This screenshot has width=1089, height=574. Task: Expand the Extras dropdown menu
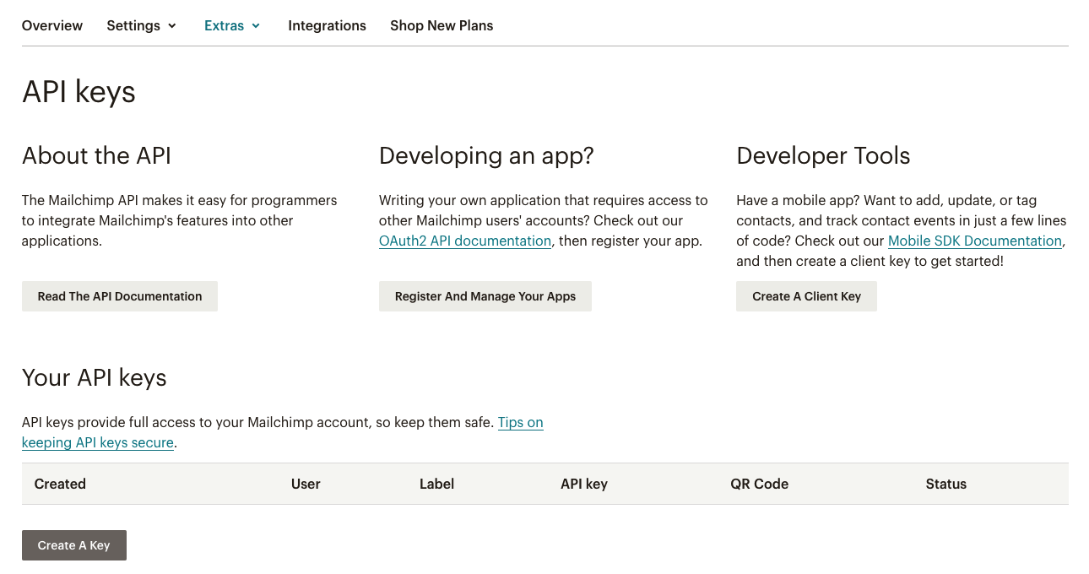tap(232, 25)
